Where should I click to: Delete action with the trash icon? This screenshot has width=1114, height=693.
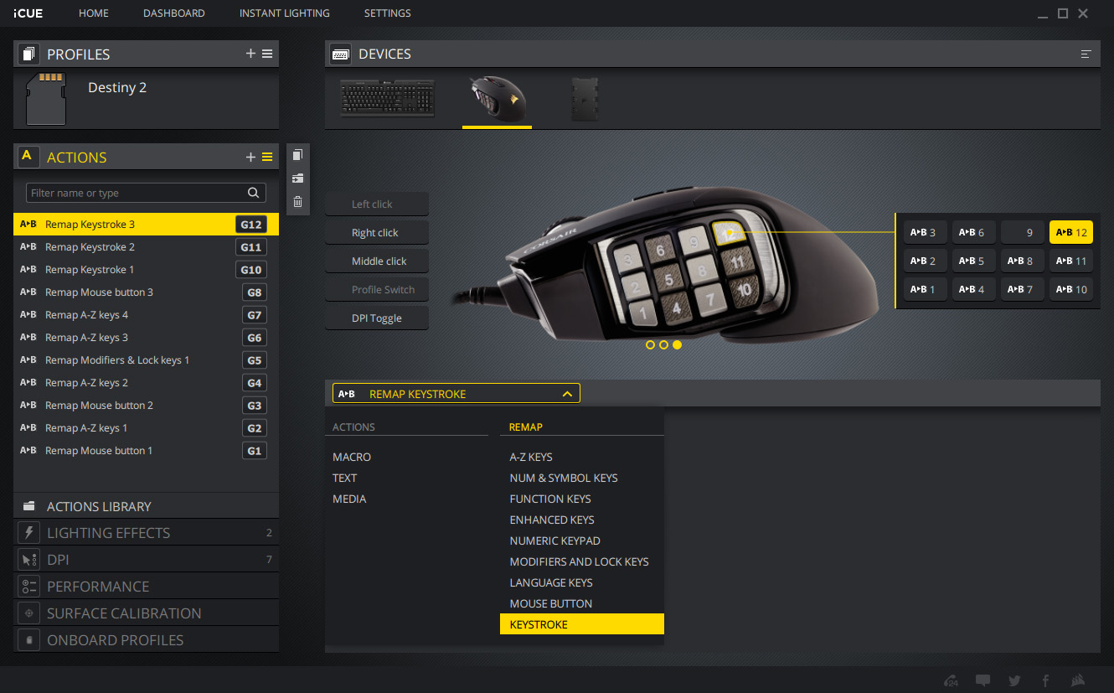pos(297,201)
